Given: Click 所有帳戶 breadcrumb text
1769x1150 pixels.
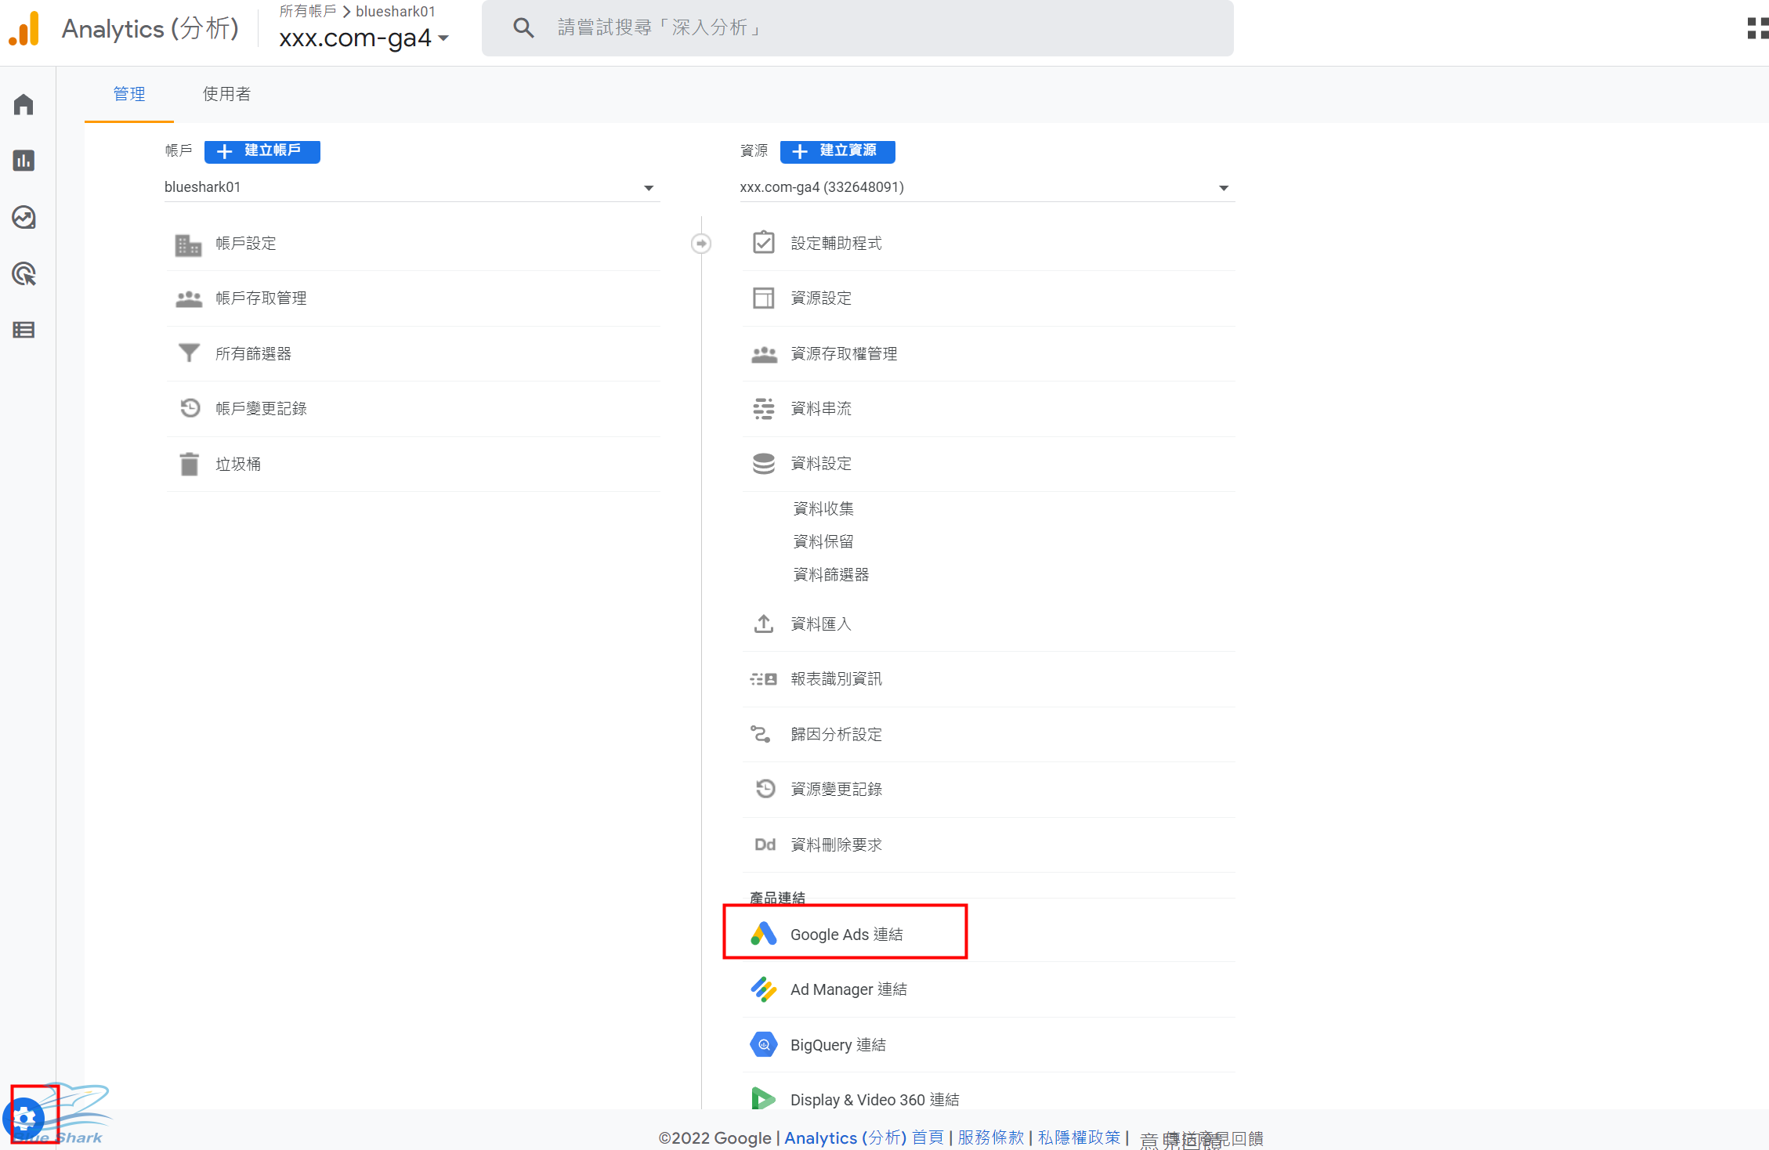Looking at the screenshot, I should coord(308,11).
